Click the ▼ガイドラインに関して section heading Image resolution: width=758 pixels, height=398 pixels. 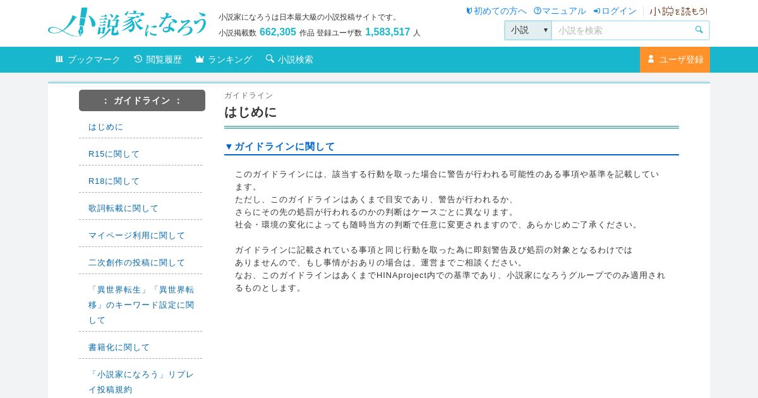tap(280, 147)
